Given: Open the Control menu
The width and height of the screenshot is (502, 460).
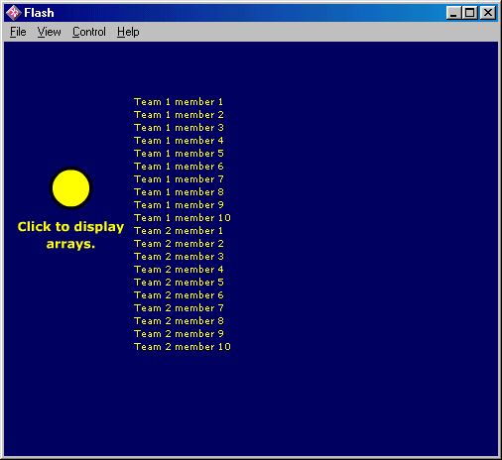Looking at the screenshot, I should point(89,32).
